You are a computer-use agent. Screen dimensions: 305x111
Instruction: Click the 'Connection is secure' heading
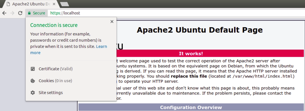54,25
